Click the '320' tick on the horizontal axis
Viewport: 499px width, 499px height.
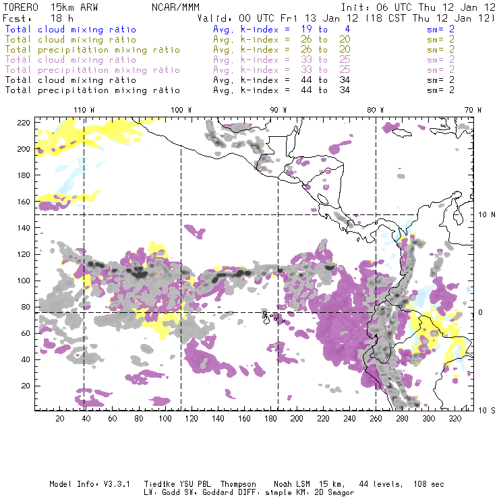pyautogui.click(x=454, y=419)
